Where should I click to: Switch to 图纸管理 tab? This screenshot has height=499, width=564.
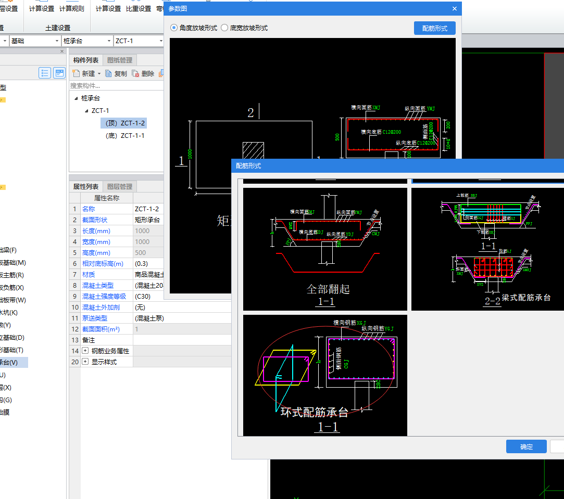(x=120, y=60)
